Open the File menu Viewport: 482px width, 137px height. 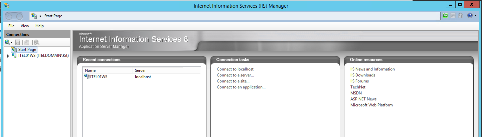(x=11, y=26)
